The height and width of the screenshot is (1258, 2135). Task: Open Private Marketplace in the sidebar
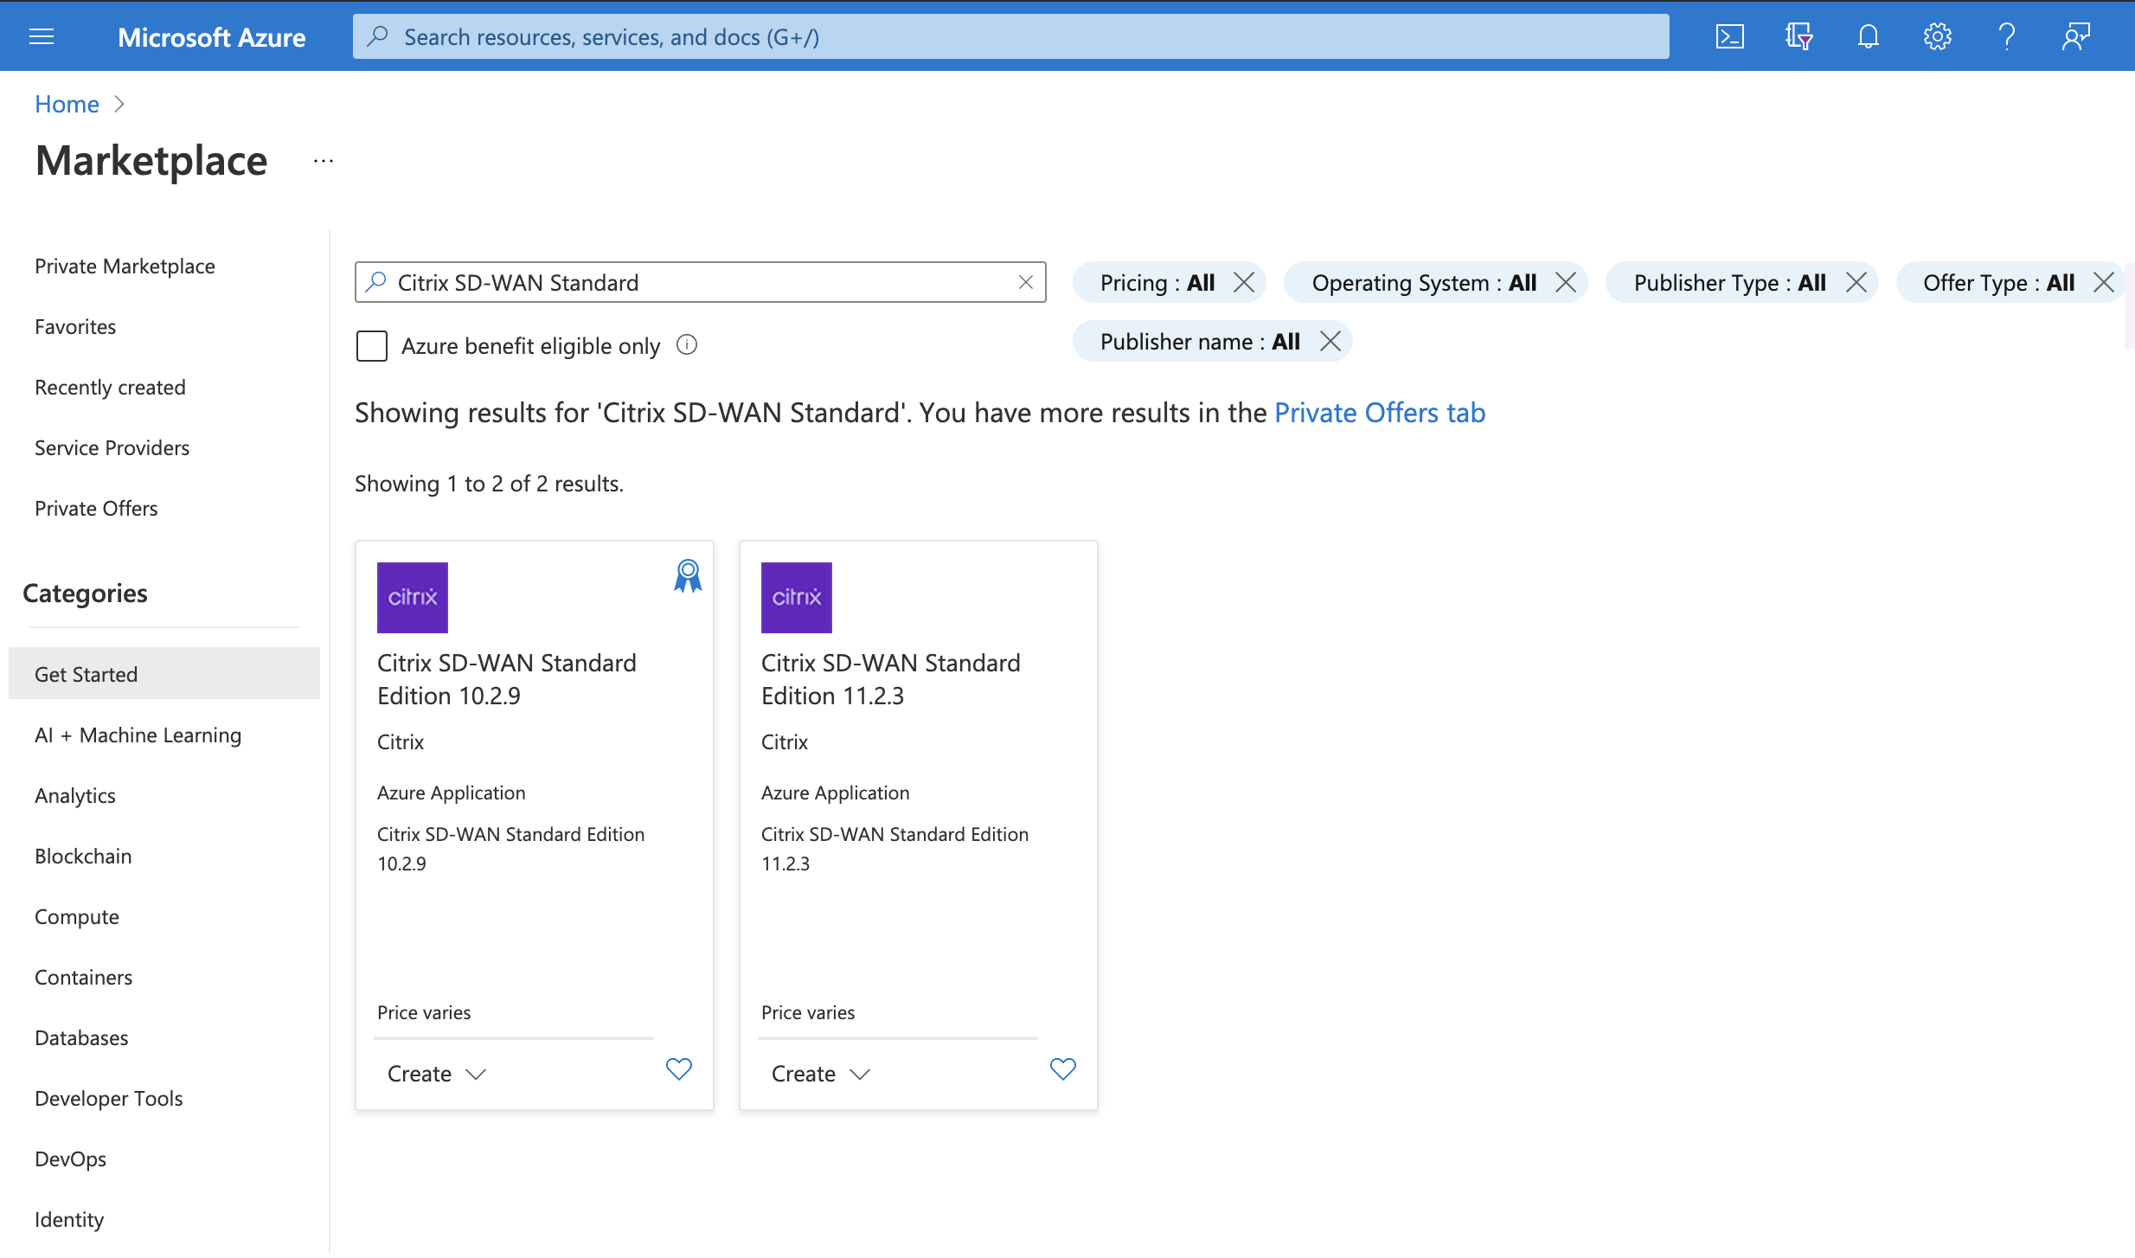(x=125, y=266)
